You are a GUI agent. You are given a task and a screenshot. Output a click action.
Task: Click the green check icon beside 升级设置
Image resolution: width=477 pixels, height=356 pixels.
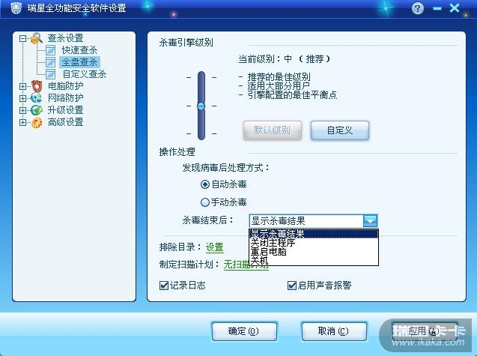37,110
